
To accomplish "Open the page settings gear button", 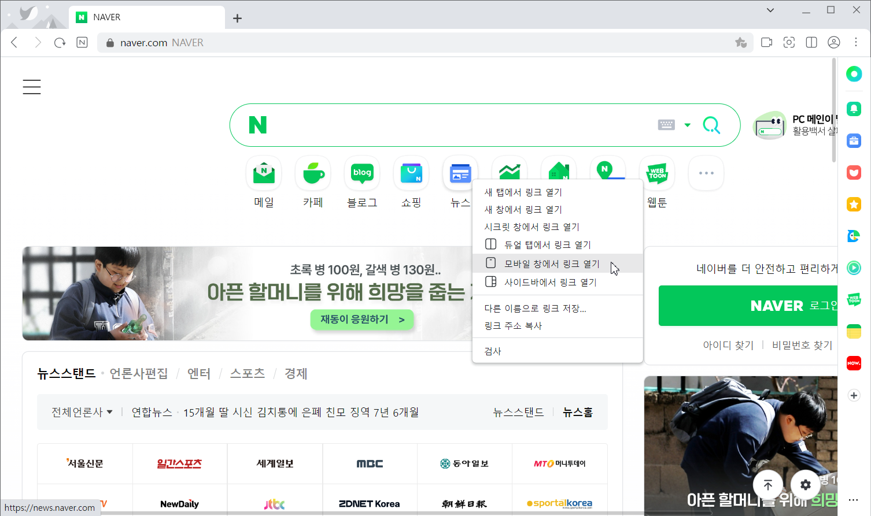I will 806,485.
